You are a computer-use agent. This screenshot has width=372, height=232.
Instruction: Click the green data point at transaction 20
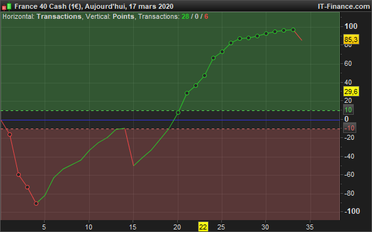[x=178, y=113]
